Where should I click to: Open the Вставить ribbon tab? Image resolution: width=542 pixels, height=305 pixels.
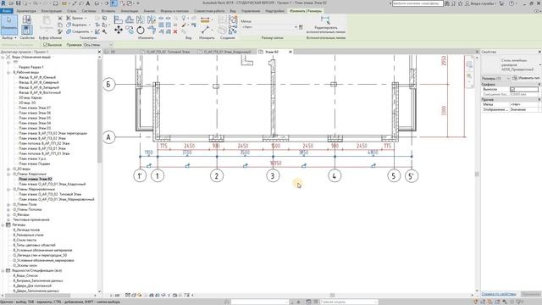click(x=108, y=11)
